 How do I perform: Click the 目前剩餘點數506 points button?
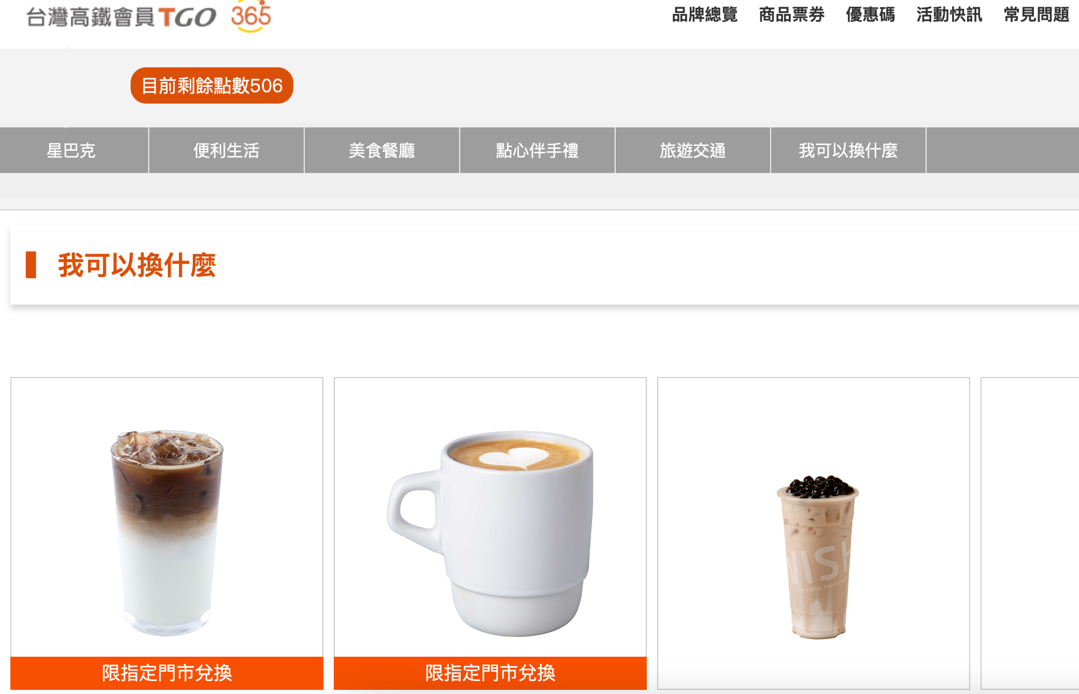pyautogui.click(x=212, y=85)
